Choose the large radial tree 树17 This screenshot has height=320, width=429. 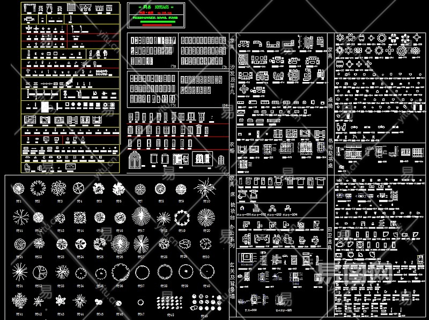tap(141, 216)
